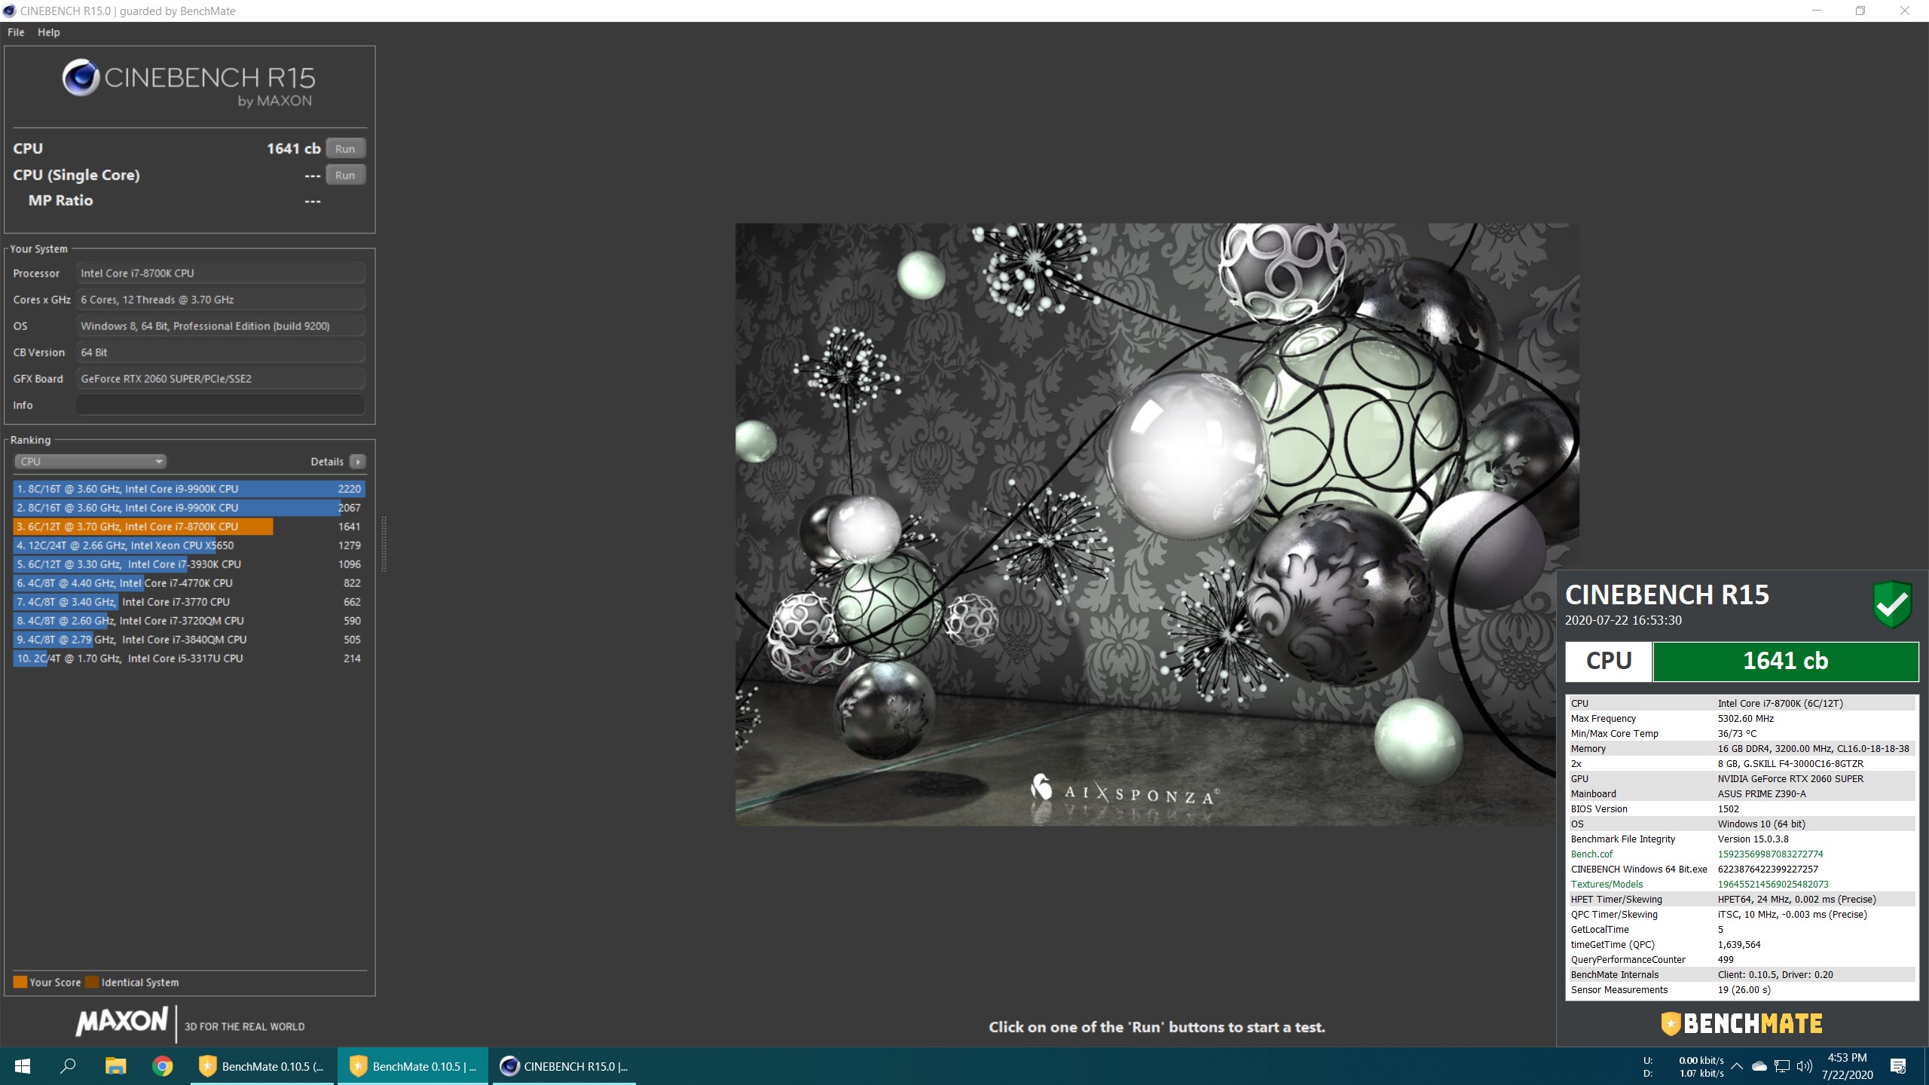This screenshot has height=1085, width=1929.
Task: Select ranking row Core i7-3840QM
Action: pos(189,640)
